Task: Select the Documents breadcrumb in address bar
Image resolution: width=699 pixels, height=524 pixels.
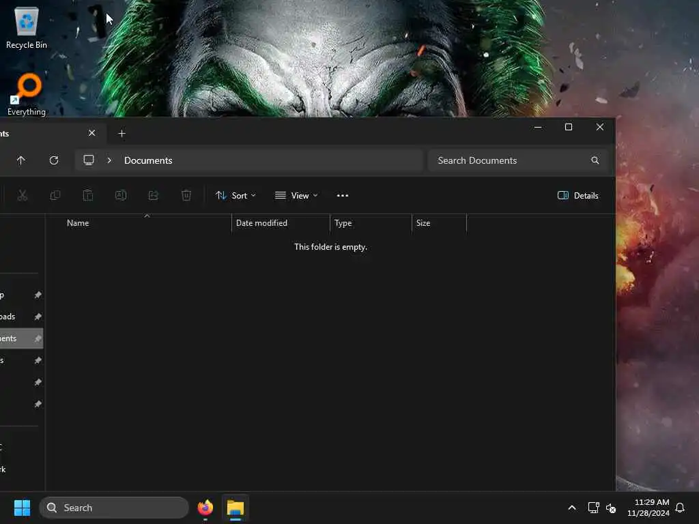Action: 148,160
